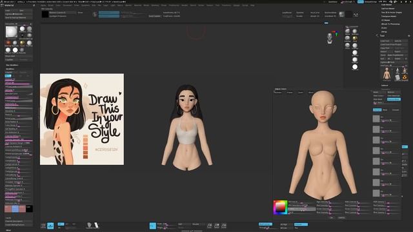413x232 pixels.
Task: Click OK in the Adjust Colors window
Action: [331, 218]
